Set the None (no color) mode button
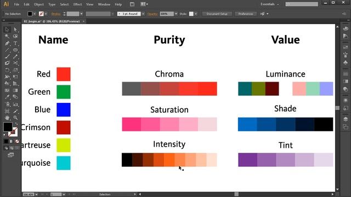351x197 pixels. 17,141
